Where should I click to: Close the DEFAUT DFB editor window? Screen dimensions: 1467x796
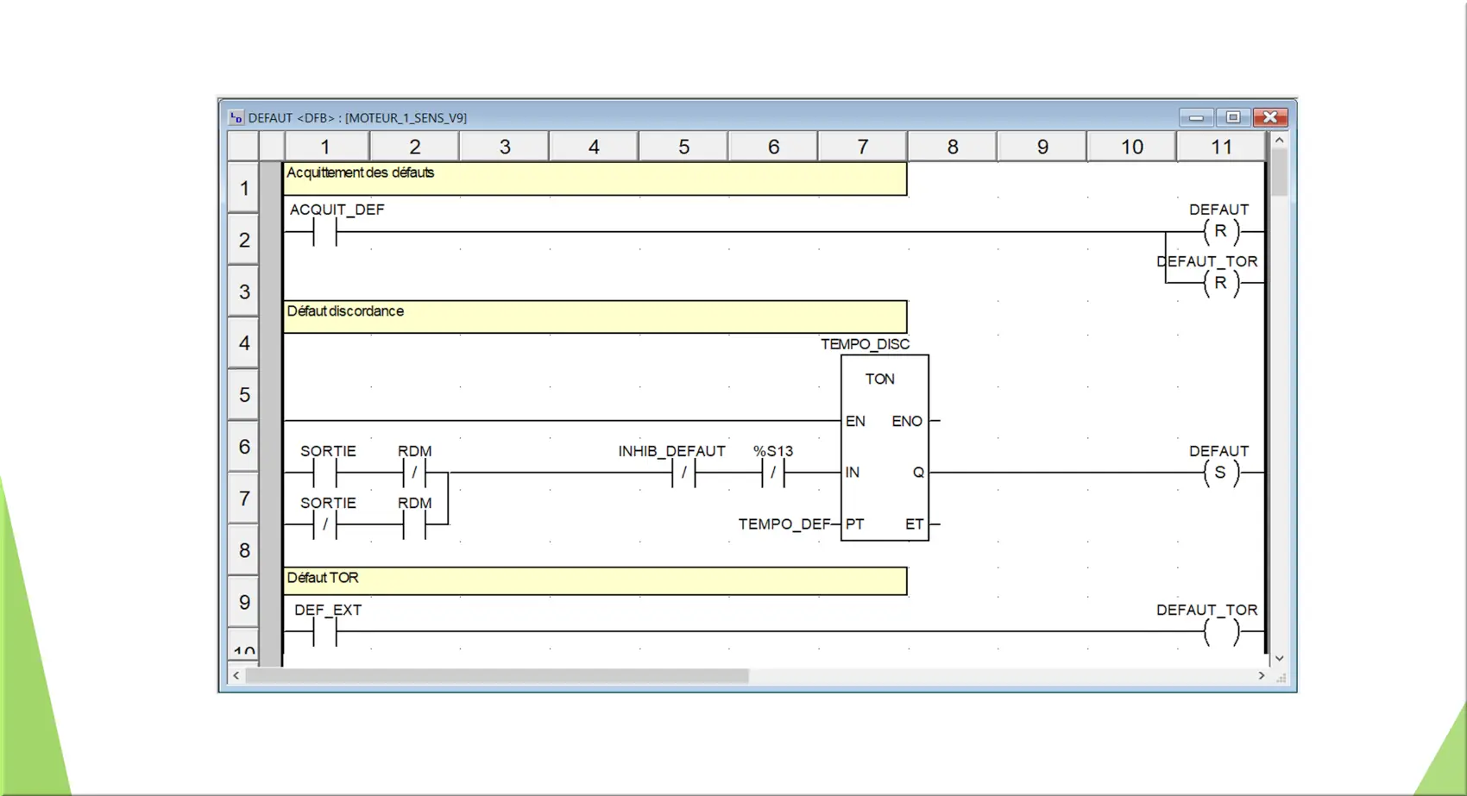pos(1270,117)
